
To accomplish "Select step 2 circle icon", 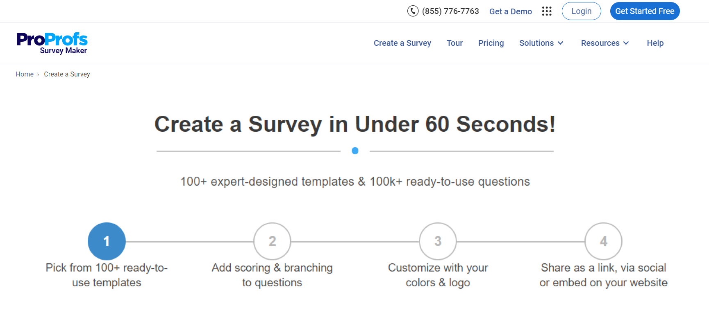I will tap(272, 241).
